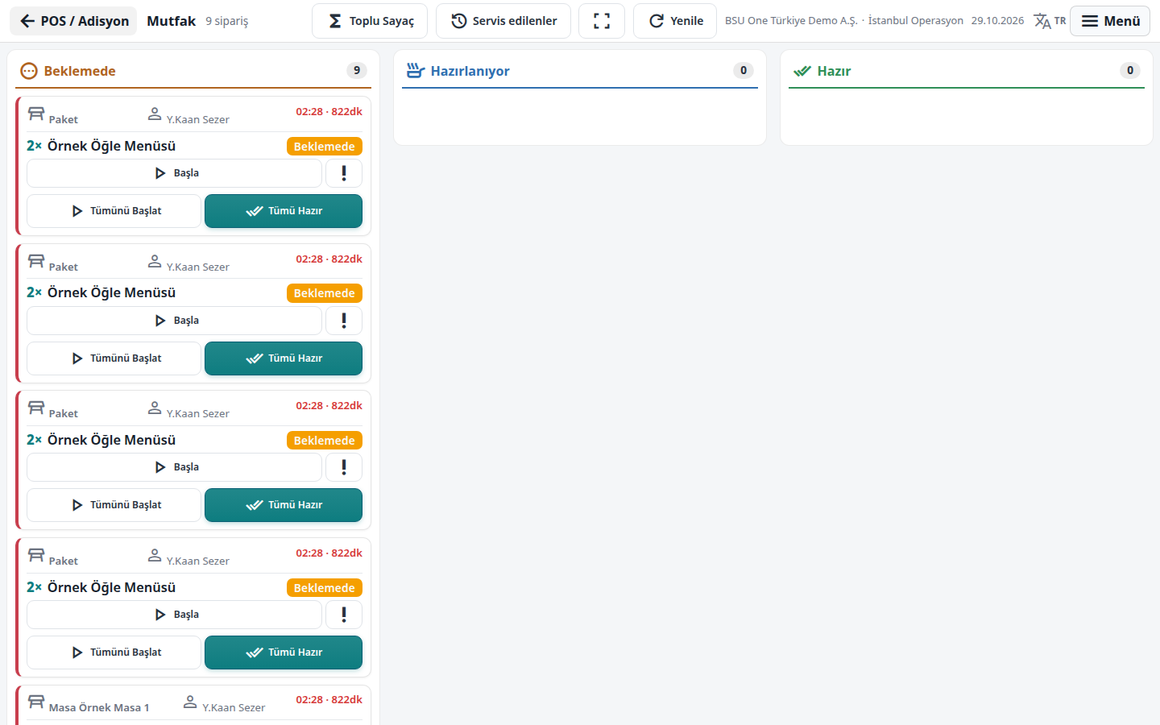Click Başla in third order card
The image size is (1160, 725).
point(174,467)
